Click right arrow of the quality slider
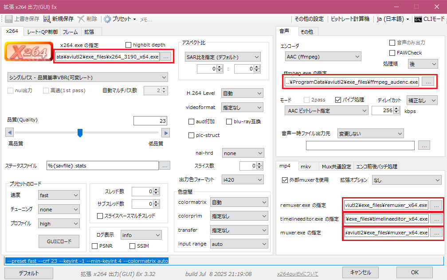Viewport: 447px width, 280px height. coord(165,132)
